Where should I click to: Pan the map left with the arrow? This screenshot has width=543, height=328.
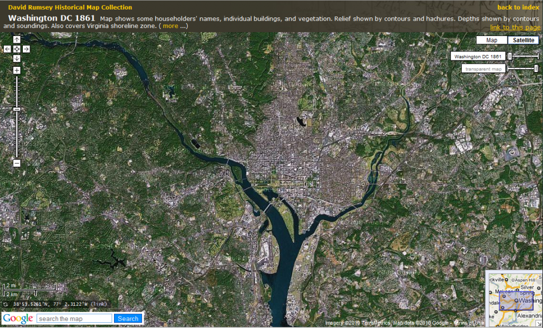[x=7, y=49]
